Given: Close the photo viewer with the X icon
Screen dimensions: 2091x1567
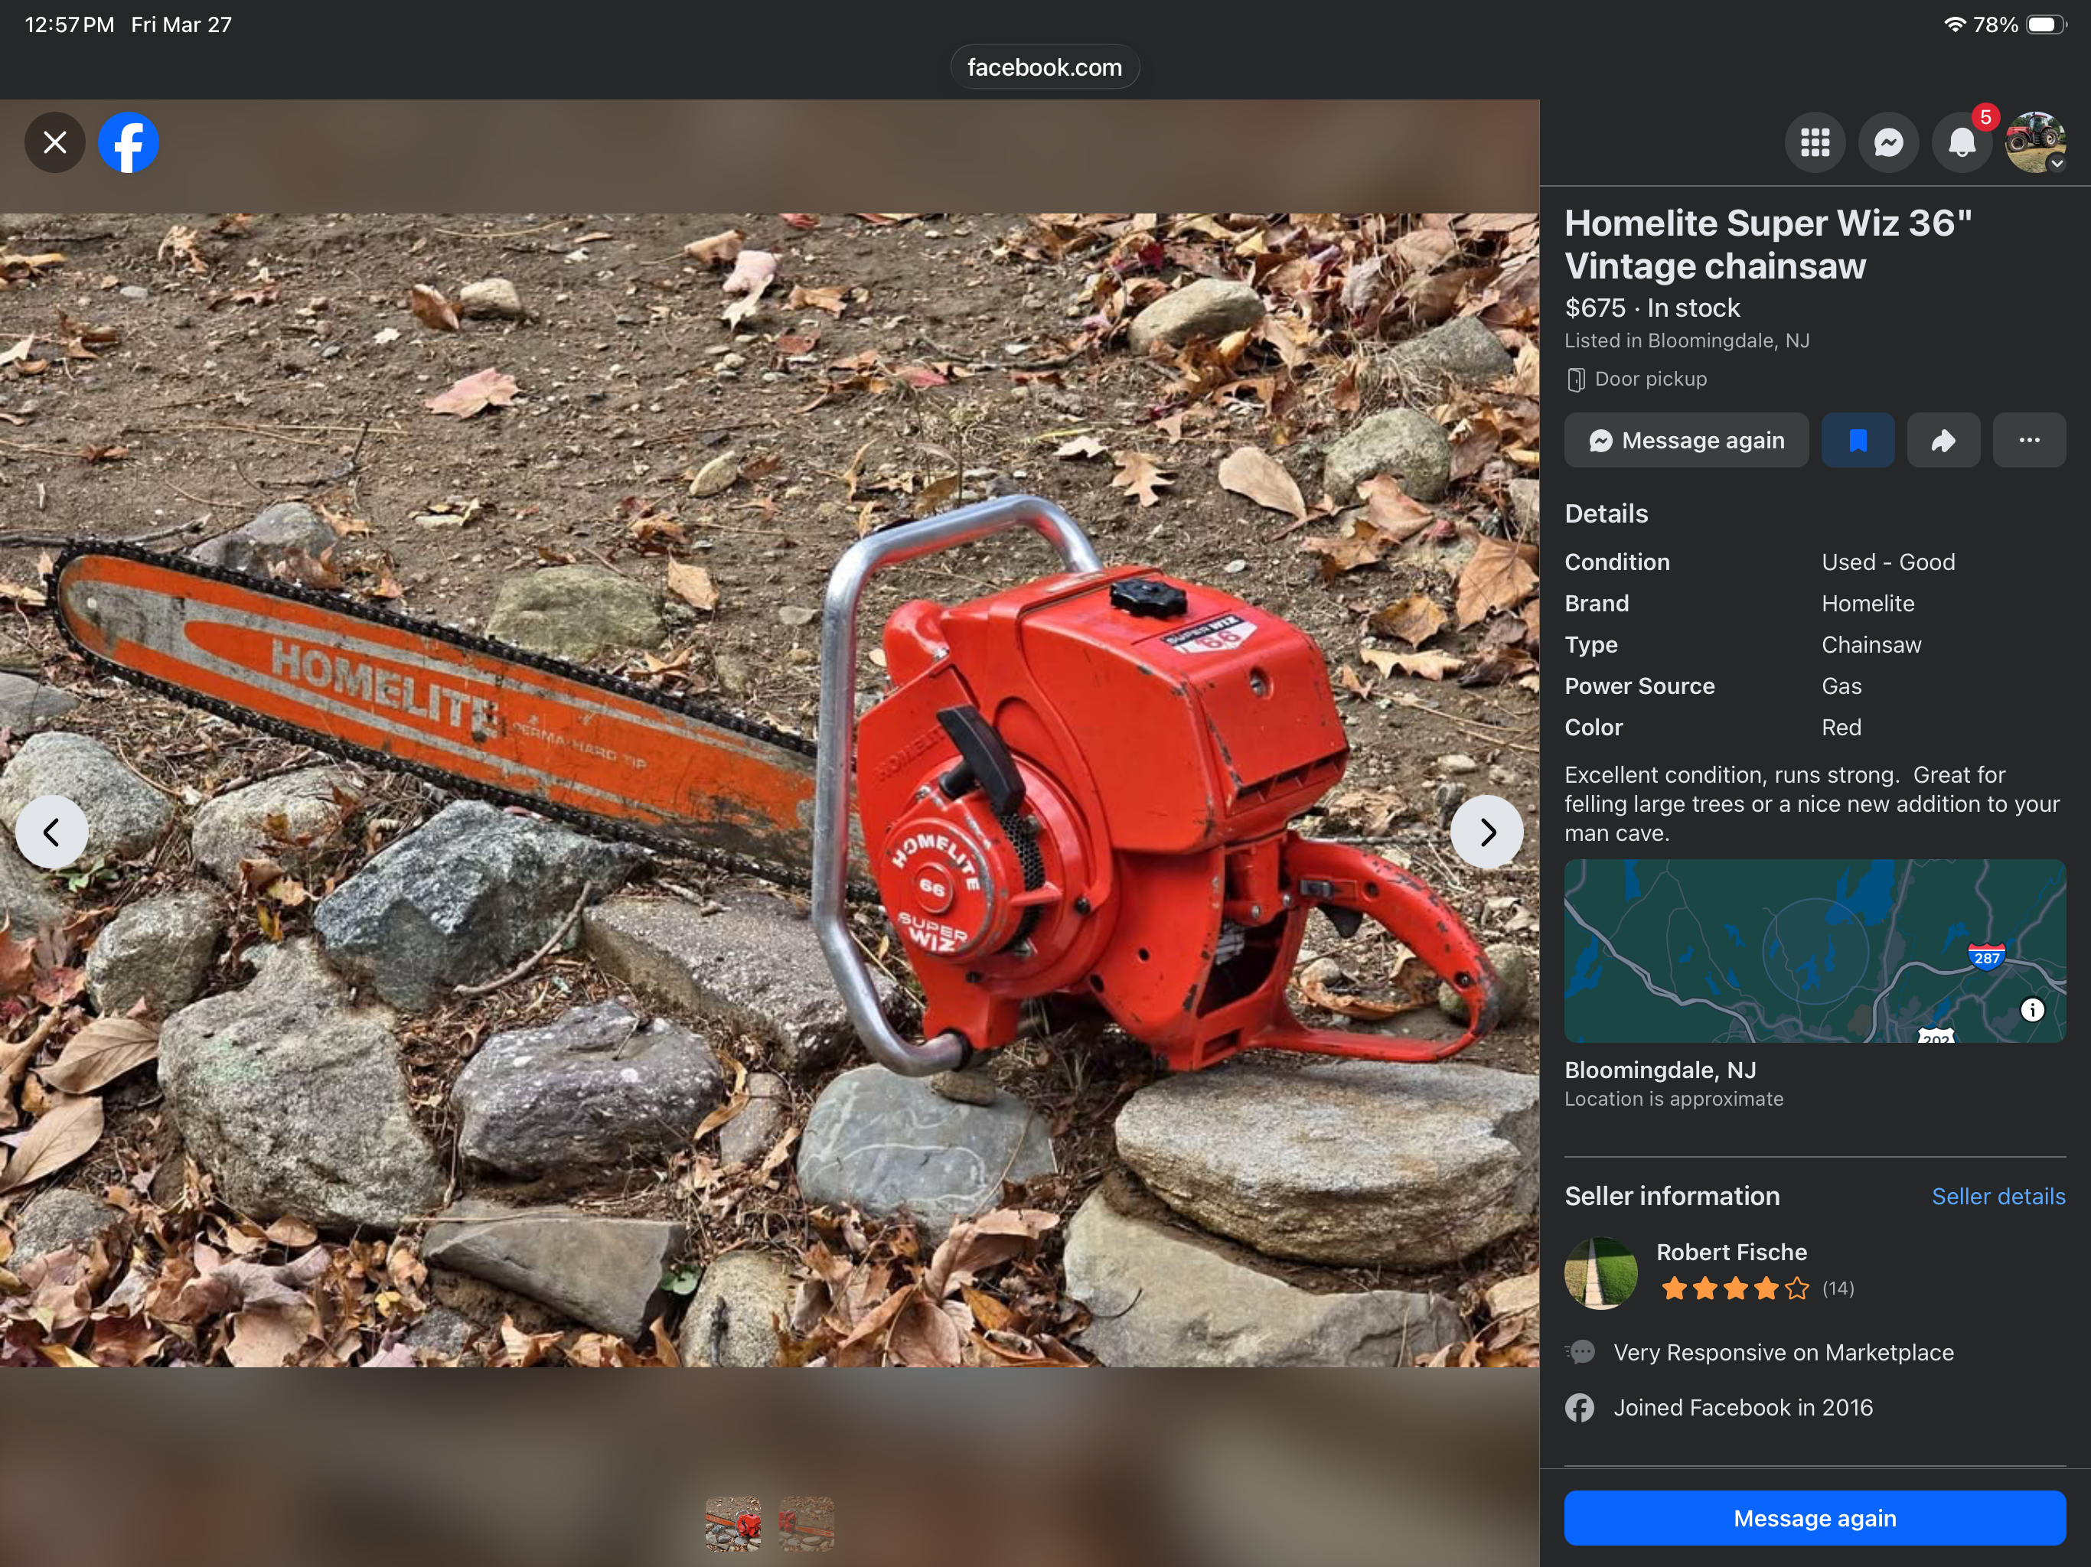Looking at the screenshot, I should coord(55,143).
